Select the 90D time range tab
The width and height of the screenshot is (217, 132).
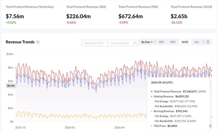[173, 42]
